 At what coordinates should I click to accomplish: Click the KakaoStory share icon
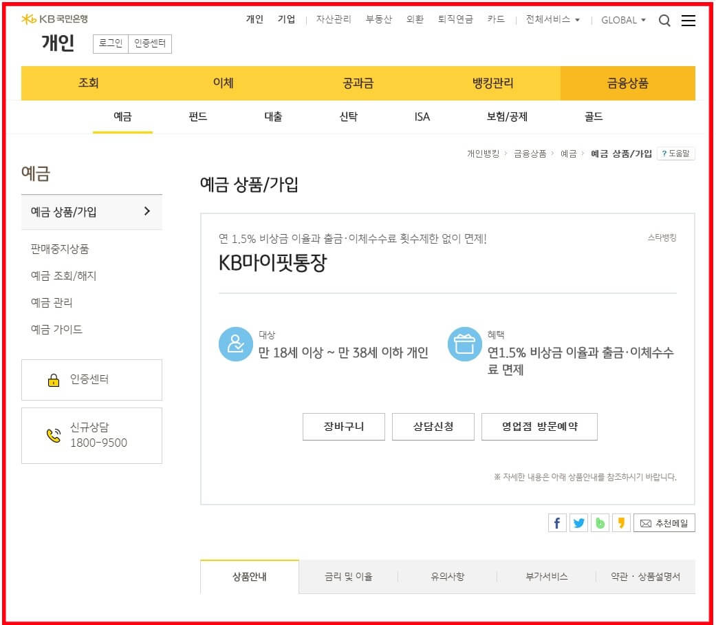click(621, 523)
